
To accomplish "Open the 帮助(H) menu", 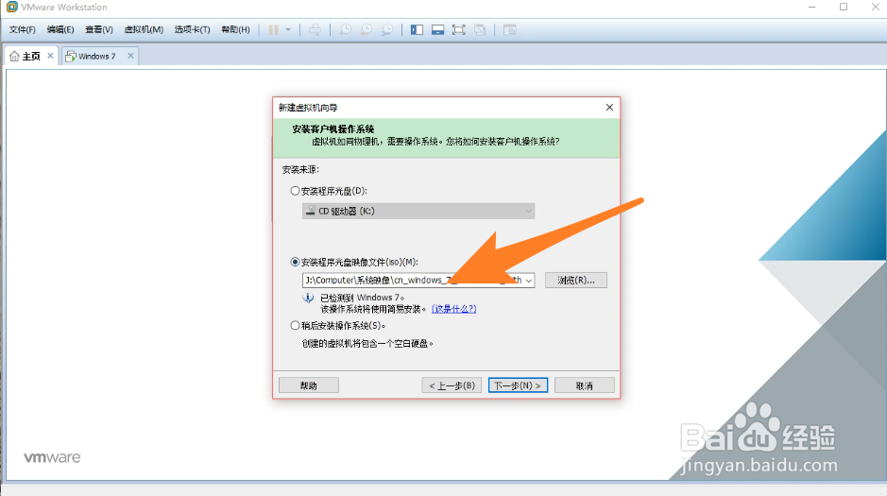I will pos(235,29).
